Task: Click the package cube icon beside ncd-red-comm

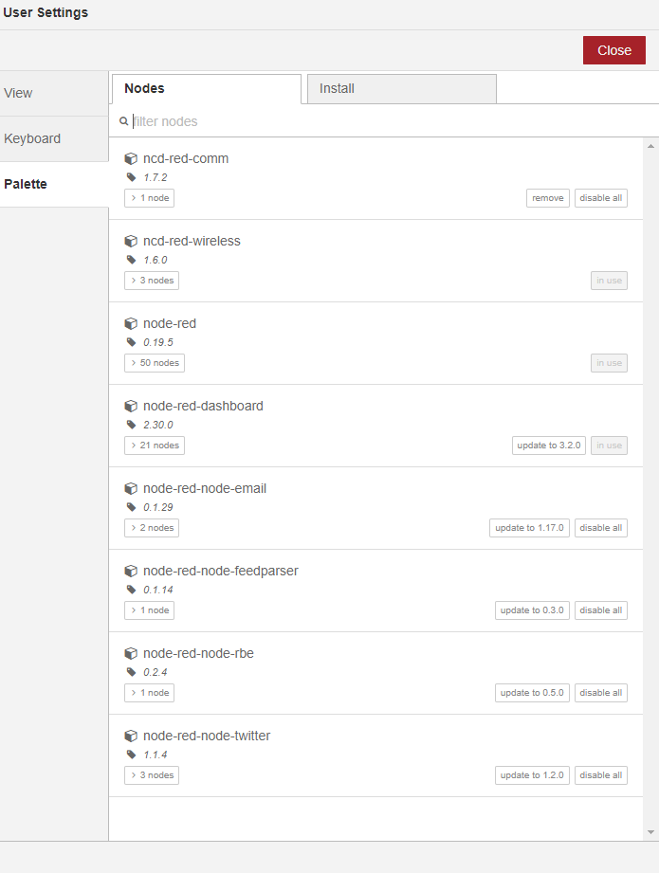Action: [x=131, y=158]
